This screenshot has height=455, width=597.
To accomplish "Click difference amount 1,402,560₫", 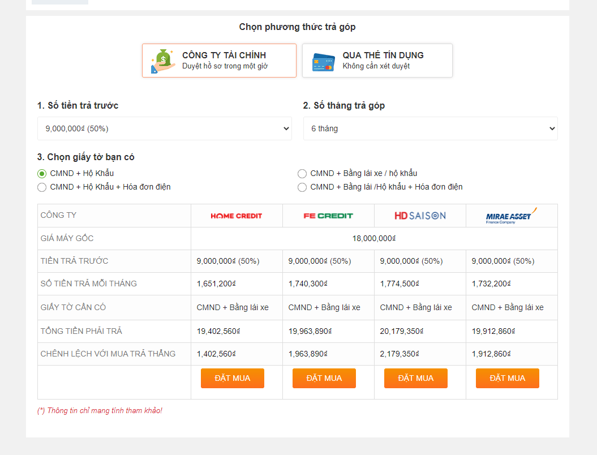I will coord(216,354).
